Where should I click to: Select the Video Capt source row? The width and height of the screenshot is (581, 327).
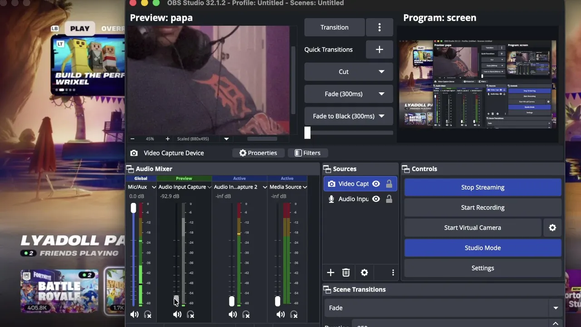coord(360,184)
